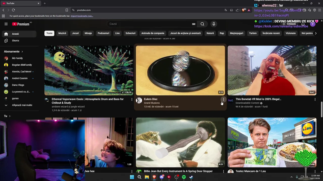
Task: Click the 'Import bookmarks now...' link
Action: click(82, 16)
